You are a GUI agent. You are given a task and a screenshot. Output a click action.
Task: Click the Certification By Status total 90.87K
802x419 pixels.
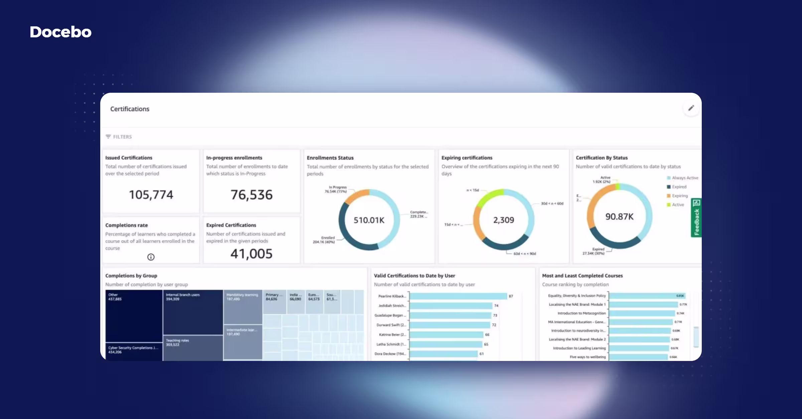620,217
